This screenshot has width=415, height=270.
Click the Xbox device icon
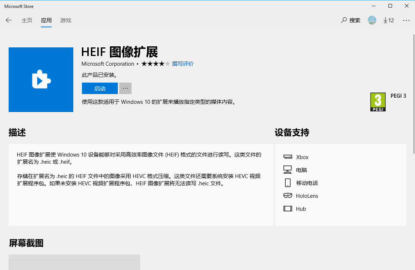click(x=288, y=157)
